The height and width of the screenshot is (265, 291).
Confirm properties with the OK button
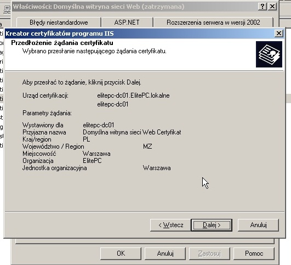(x=121, y=253)
